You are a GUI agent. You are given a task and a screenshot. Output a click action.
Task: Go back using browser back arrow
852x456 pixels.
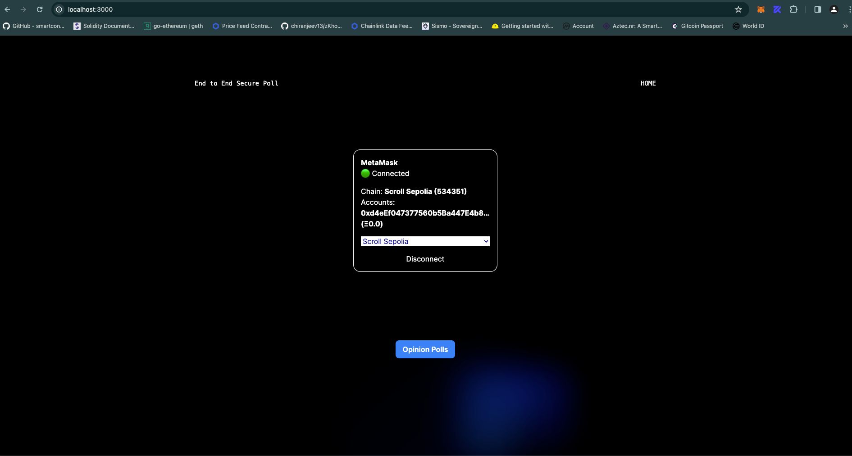click(x=7, y=9)
